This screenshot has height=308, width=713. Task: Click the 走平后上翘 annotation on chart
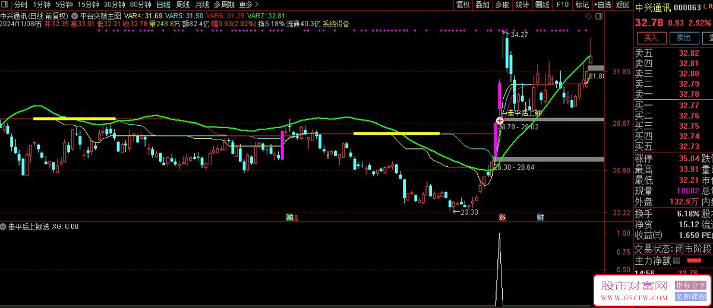tap(525, 112)
